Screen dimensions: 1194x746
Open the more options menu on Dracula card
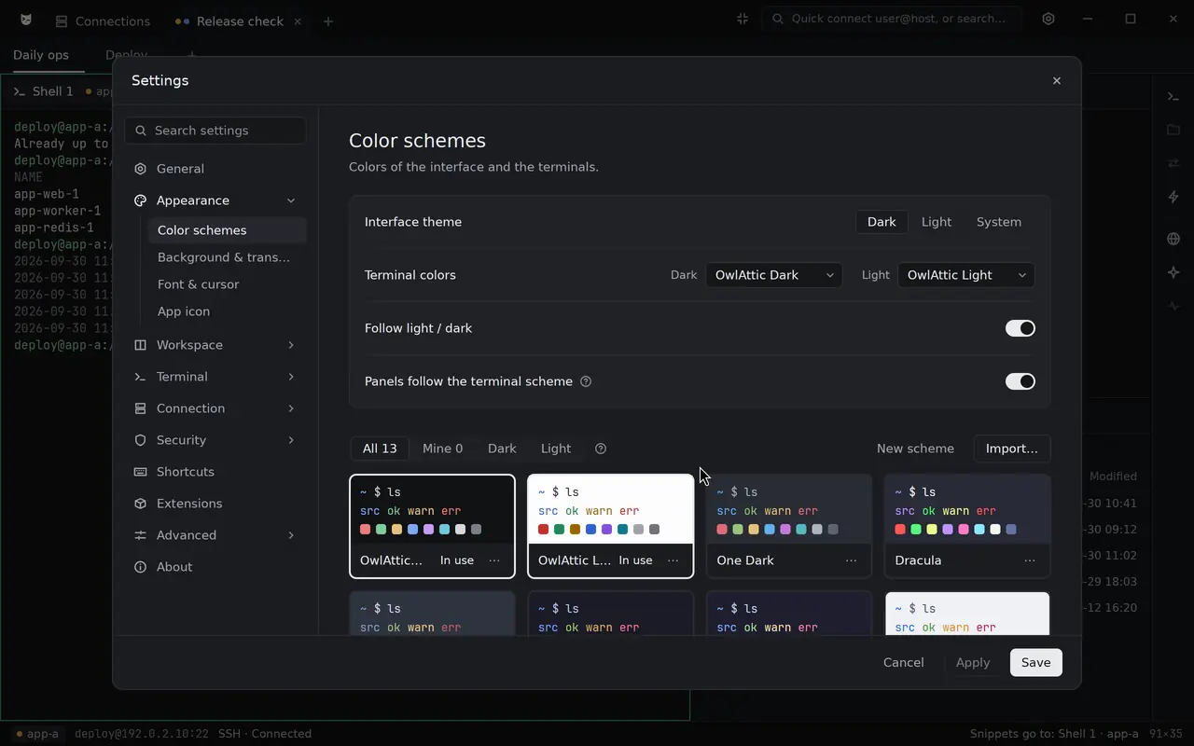point(1030,560)
